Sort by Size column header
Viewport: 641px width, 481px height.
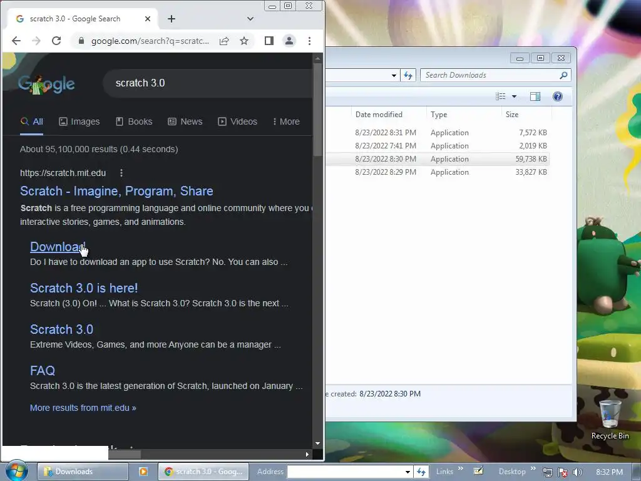526,115
